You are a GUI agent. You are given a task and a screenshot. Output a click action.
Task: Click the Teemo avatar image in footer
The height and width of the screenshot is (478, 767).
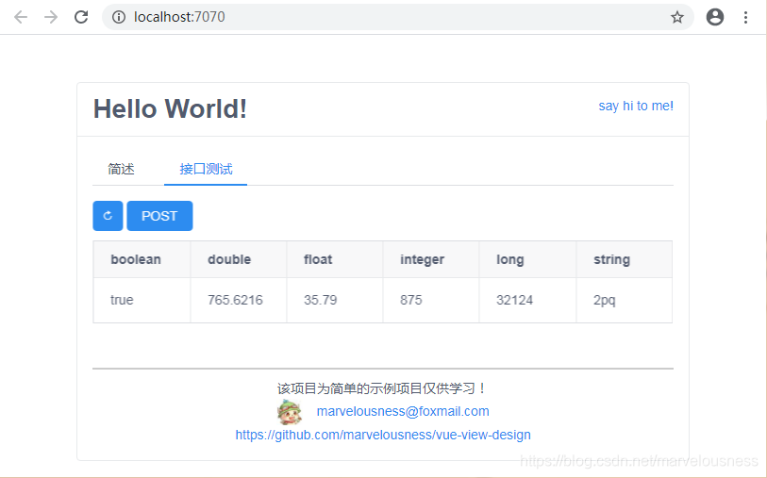(x=289, y=411)
